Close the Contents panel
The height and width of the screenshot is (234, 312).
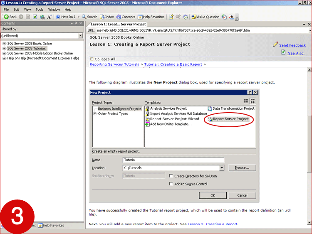[81, 23]
